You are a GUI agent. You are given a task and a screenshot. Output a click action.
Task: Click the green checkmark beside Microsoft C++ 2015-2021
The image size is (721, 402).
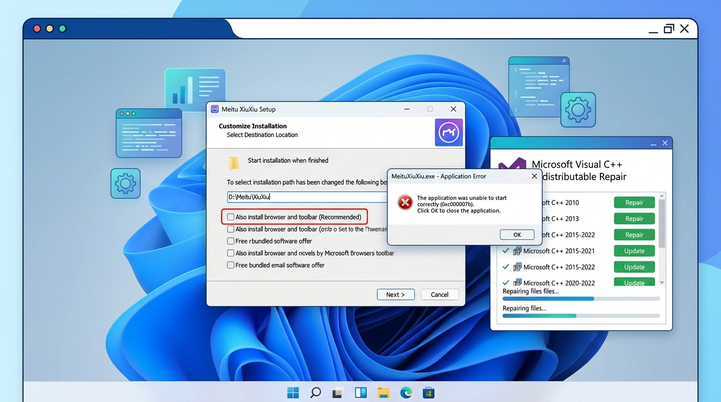(x=506, y=251)
